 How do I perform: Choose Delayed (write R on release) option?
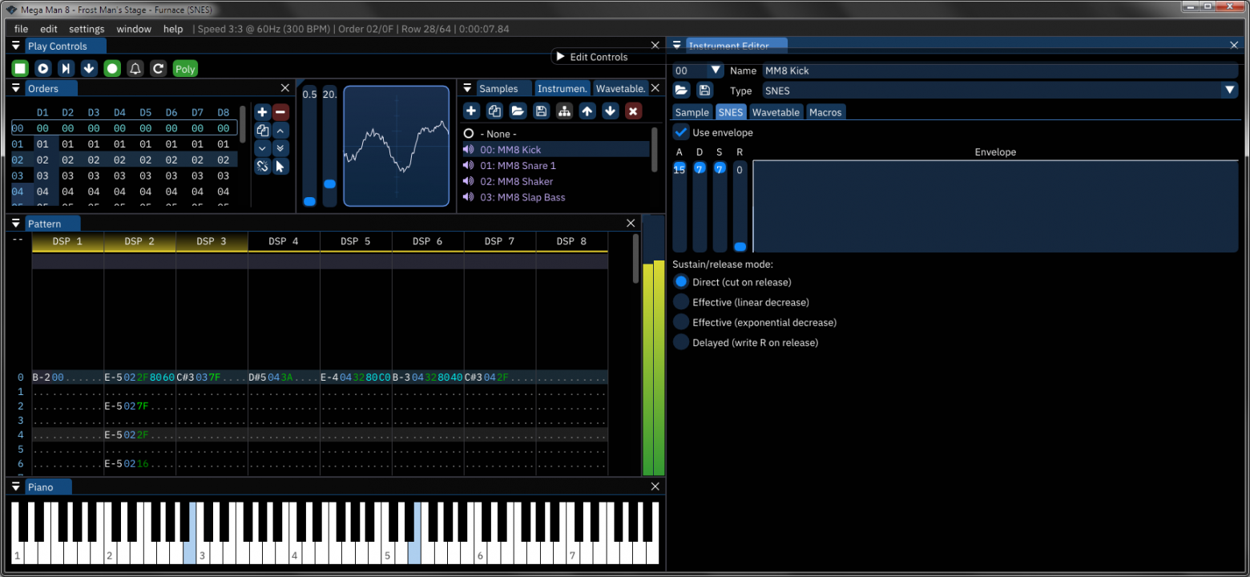click(x=681, y=342)
